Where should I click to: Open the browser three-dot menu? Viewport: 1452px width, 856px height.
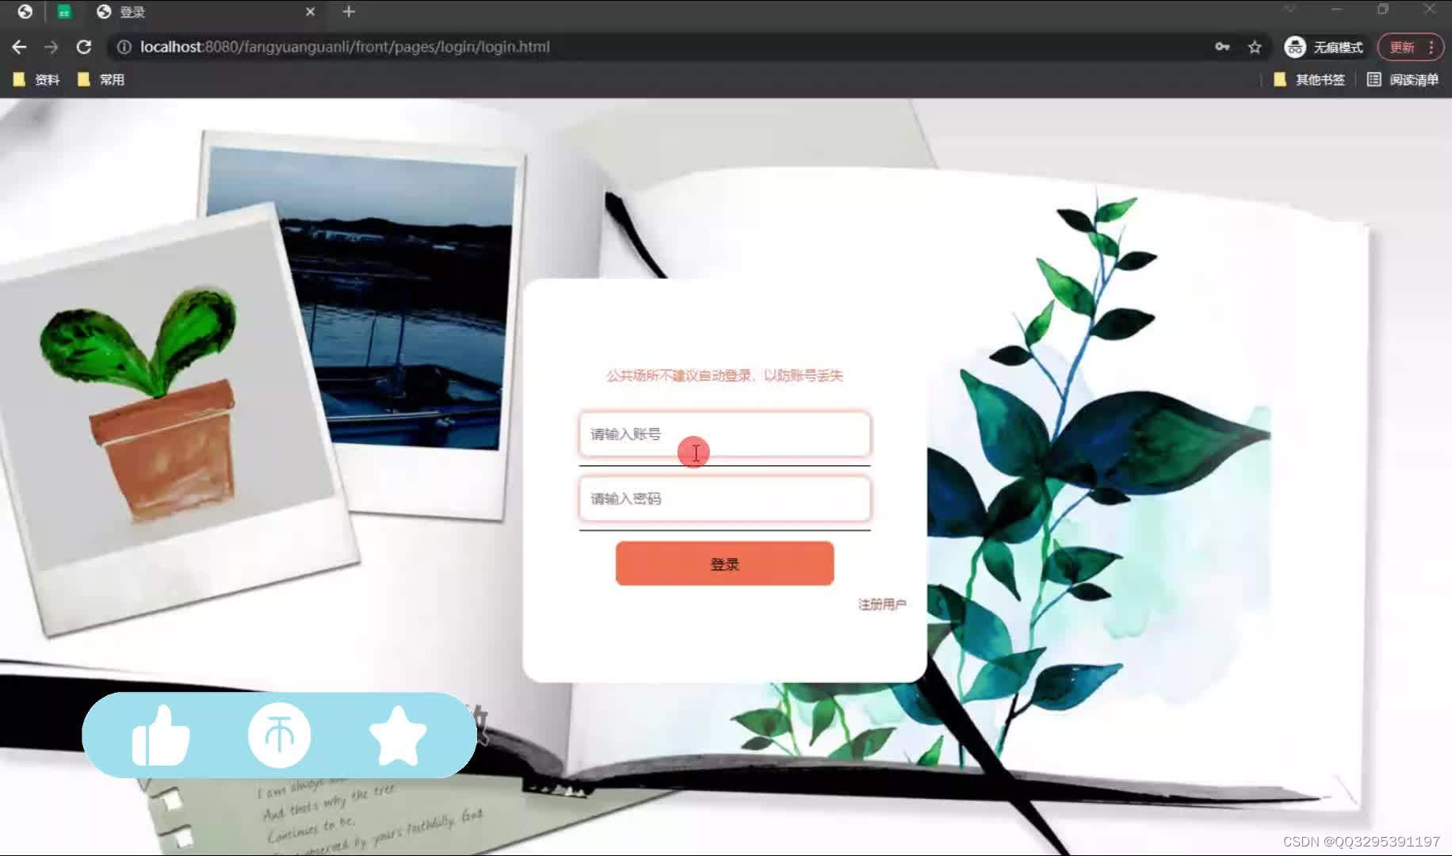(1431, 47)
